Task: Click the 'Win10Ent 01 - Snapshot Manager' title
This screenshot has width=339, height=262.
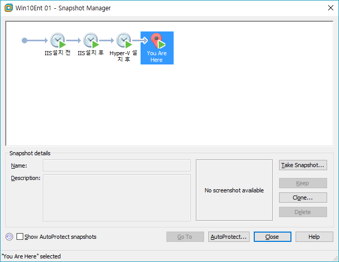Action: point(63,8)
